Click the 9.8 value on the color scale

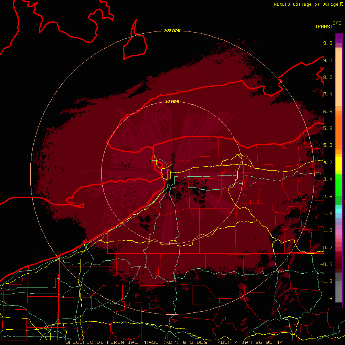328,43
